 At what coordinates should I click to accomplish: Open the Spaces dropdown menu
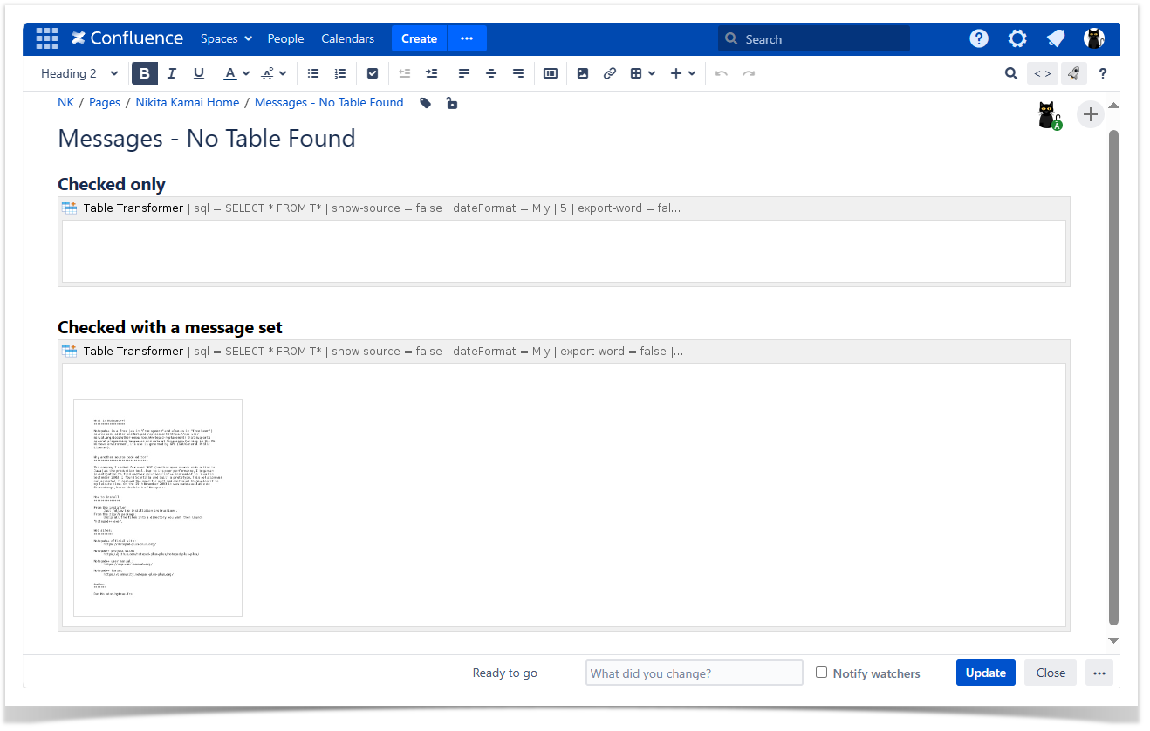(226, 38)
